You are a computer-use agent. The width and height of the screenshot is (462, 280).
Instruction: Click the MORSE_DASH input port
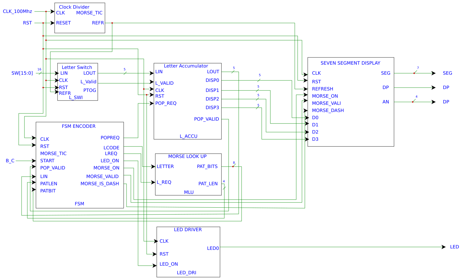[328, 111]
